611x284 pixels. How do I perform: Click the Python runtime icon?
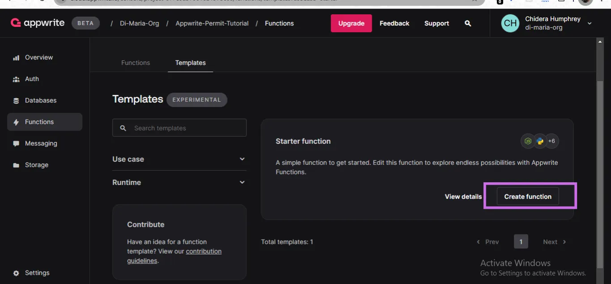click(x=540, y=141)
